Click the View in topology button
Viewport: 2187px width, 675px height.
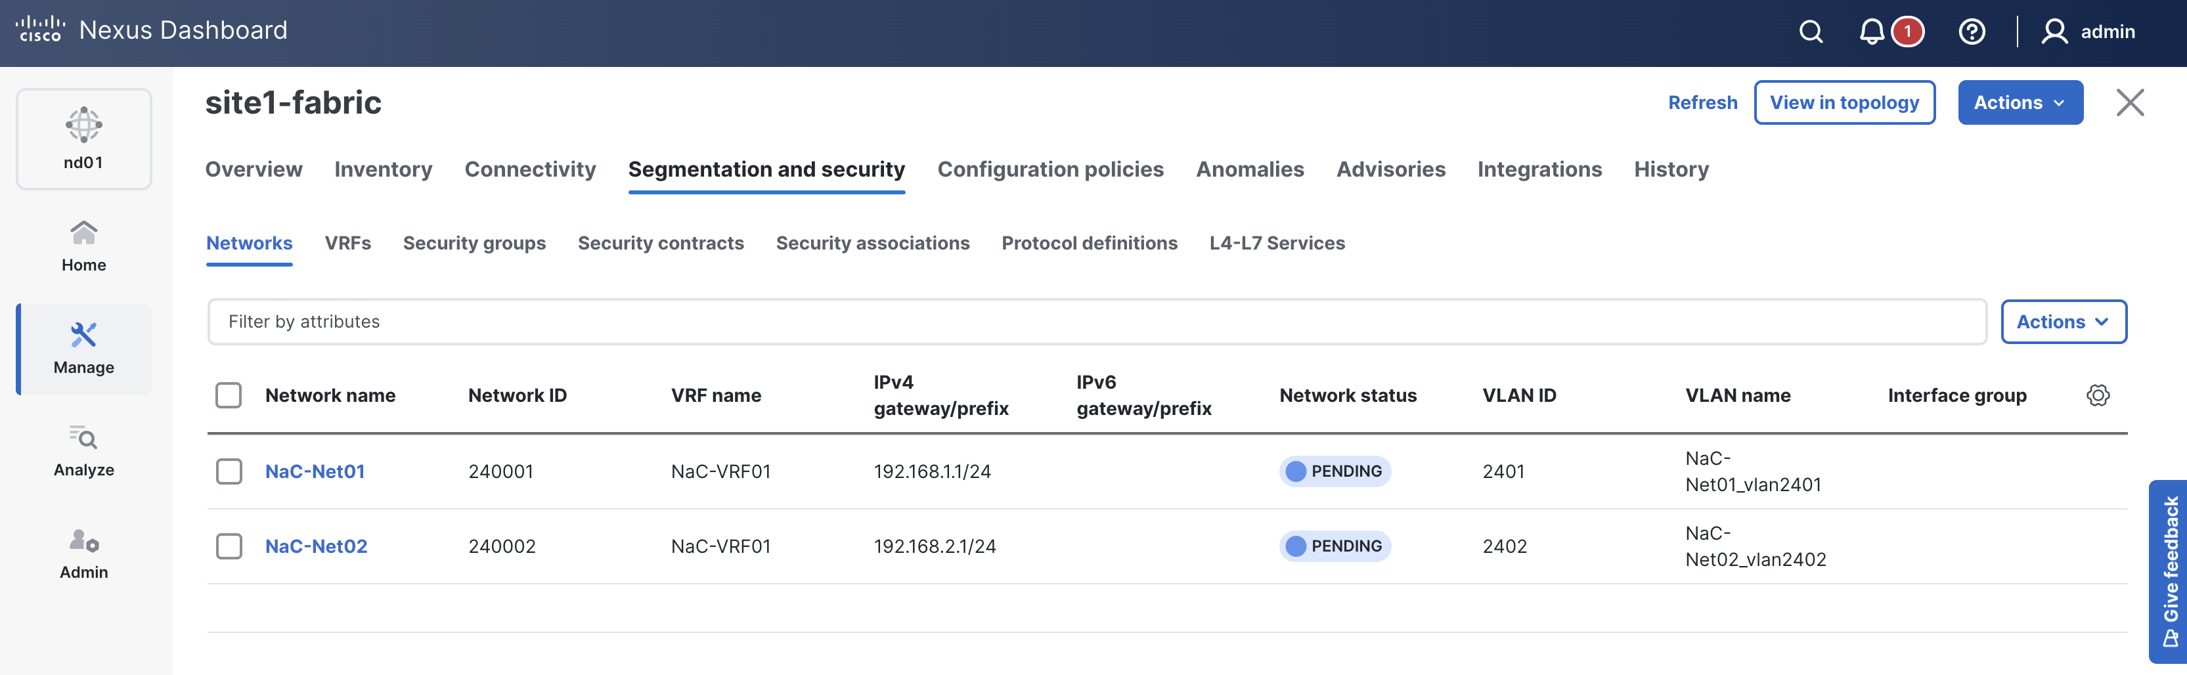point(1844,102)
